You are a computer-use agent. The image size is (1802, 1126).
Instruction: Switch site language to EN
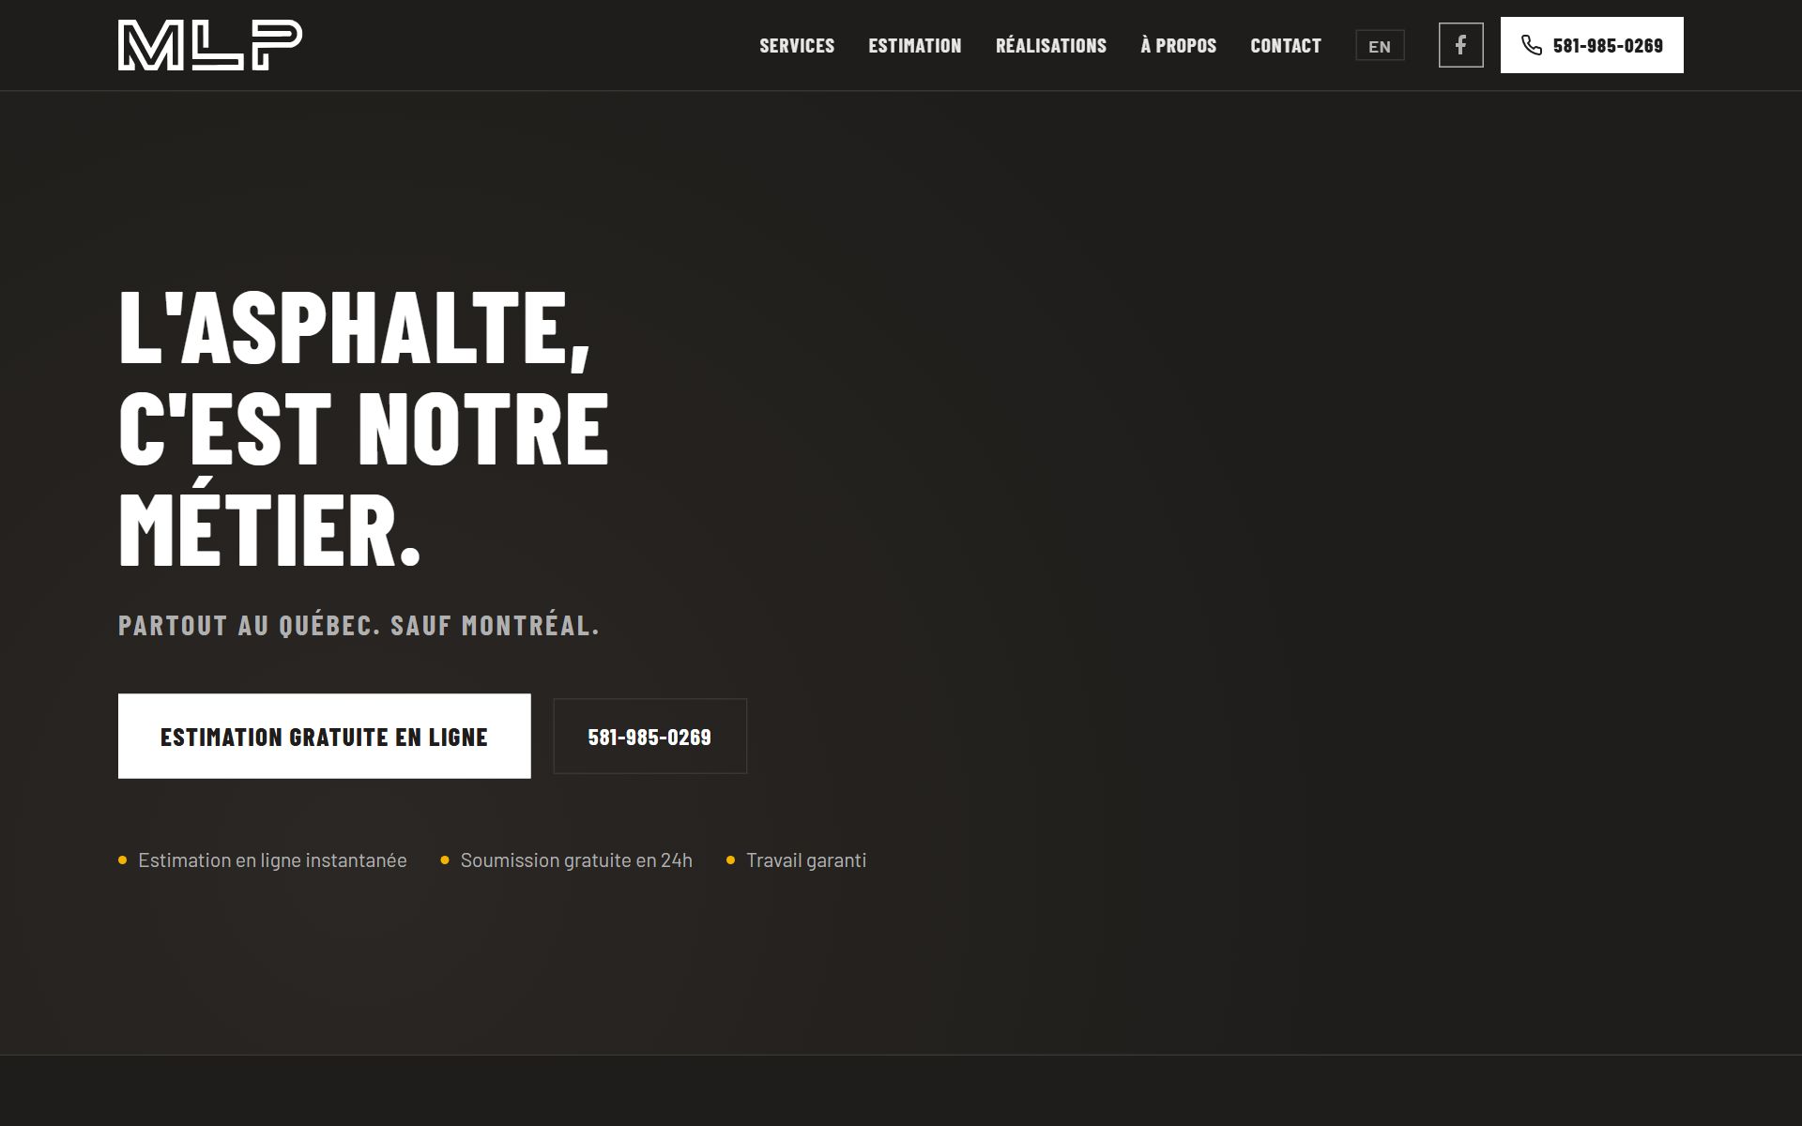tap(1380, 46)
